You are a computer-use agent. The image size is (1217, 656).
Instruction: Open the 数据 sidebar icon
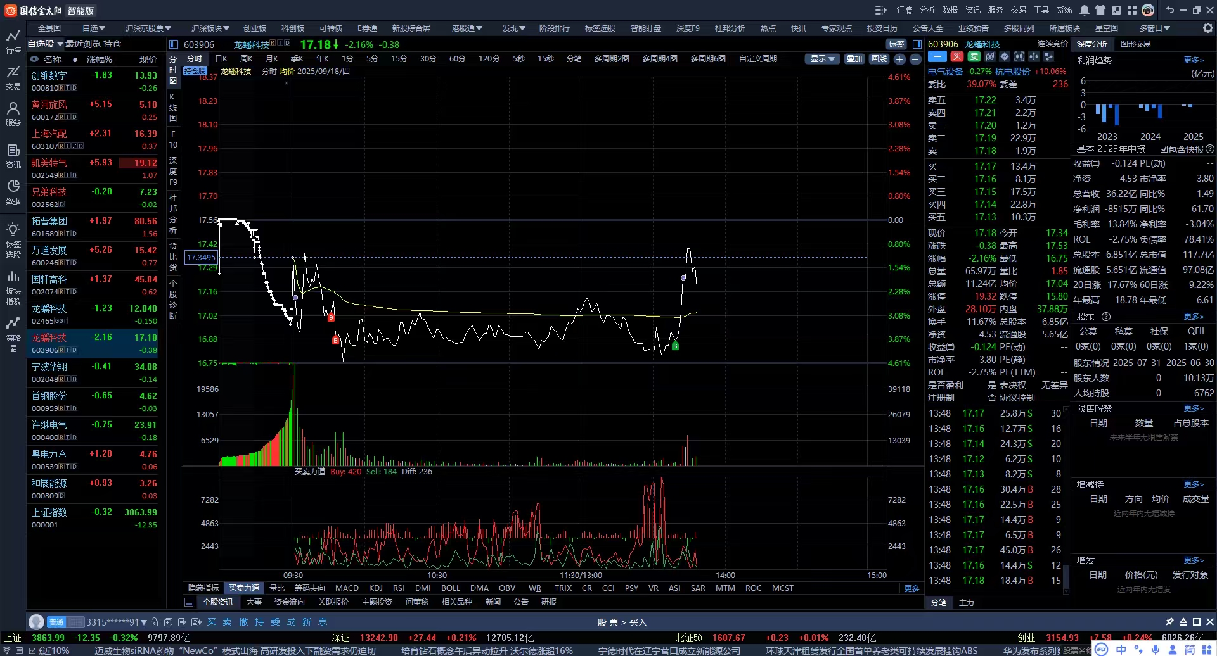(x=13, y=192)
